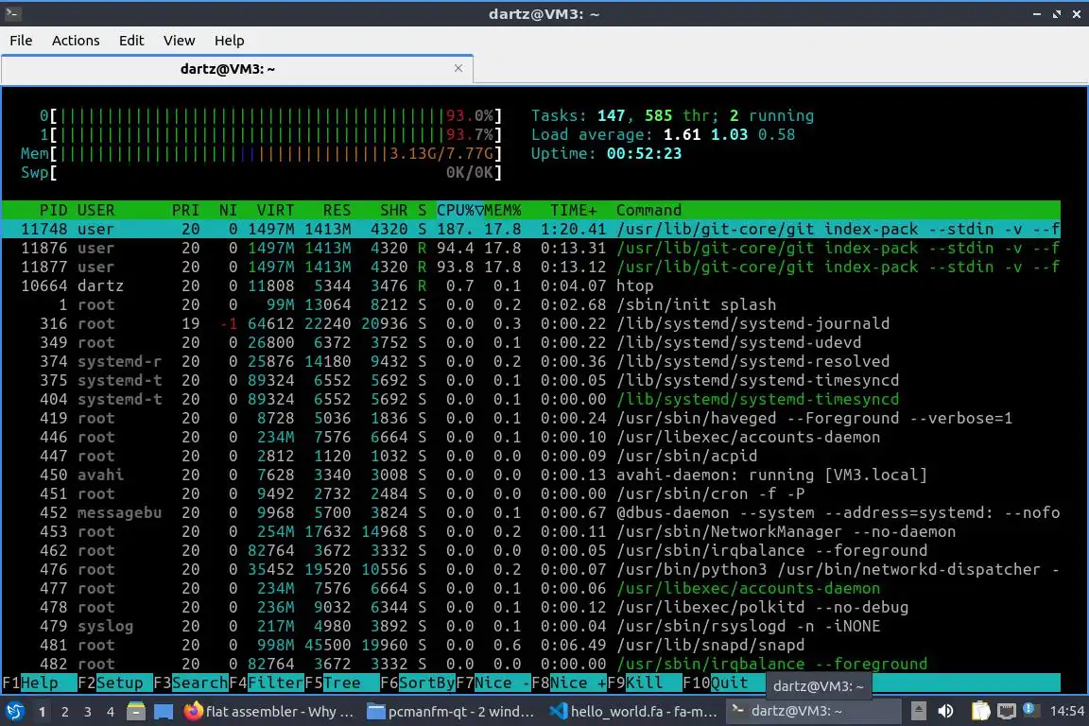This screenshot has height=726, width=1089.
Task: Sort by the TIME+ column header
Action: tap(574, 210)
